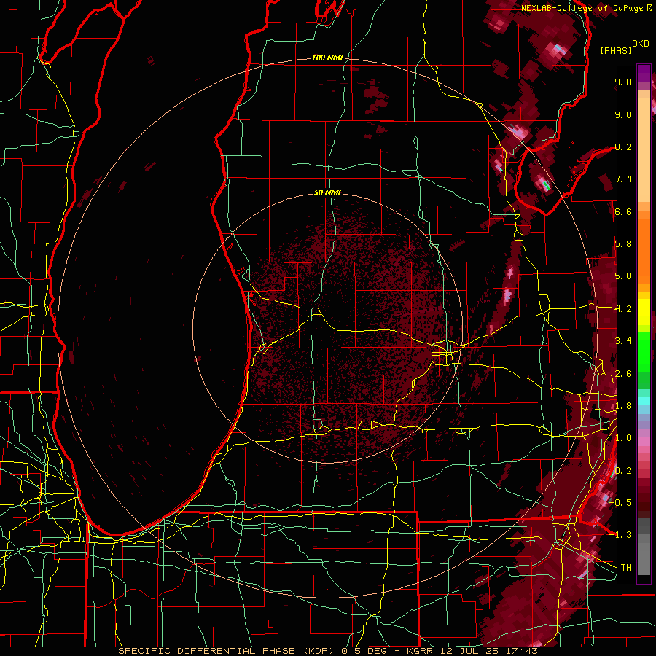Click the 7.4 scale value
Viewport: 656px width, 656px height.
[x=623, y=179]
